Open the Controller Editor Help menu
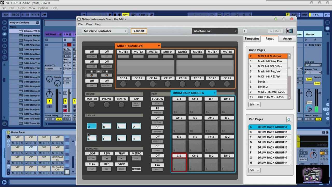Viewport: 332px width, 187px height. coord(98,24)
